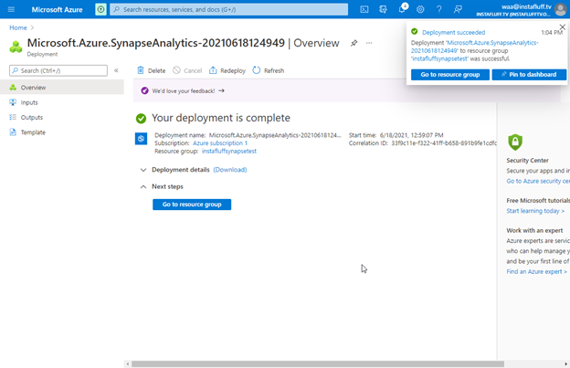Open 'instafluffsynapsetest' link in notification
Screen dimensions: 570x368
tap(440, 58)
